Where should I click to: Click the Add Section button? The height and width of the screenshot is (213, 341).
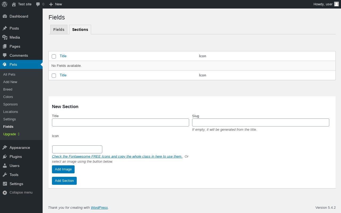pos(64,181)
